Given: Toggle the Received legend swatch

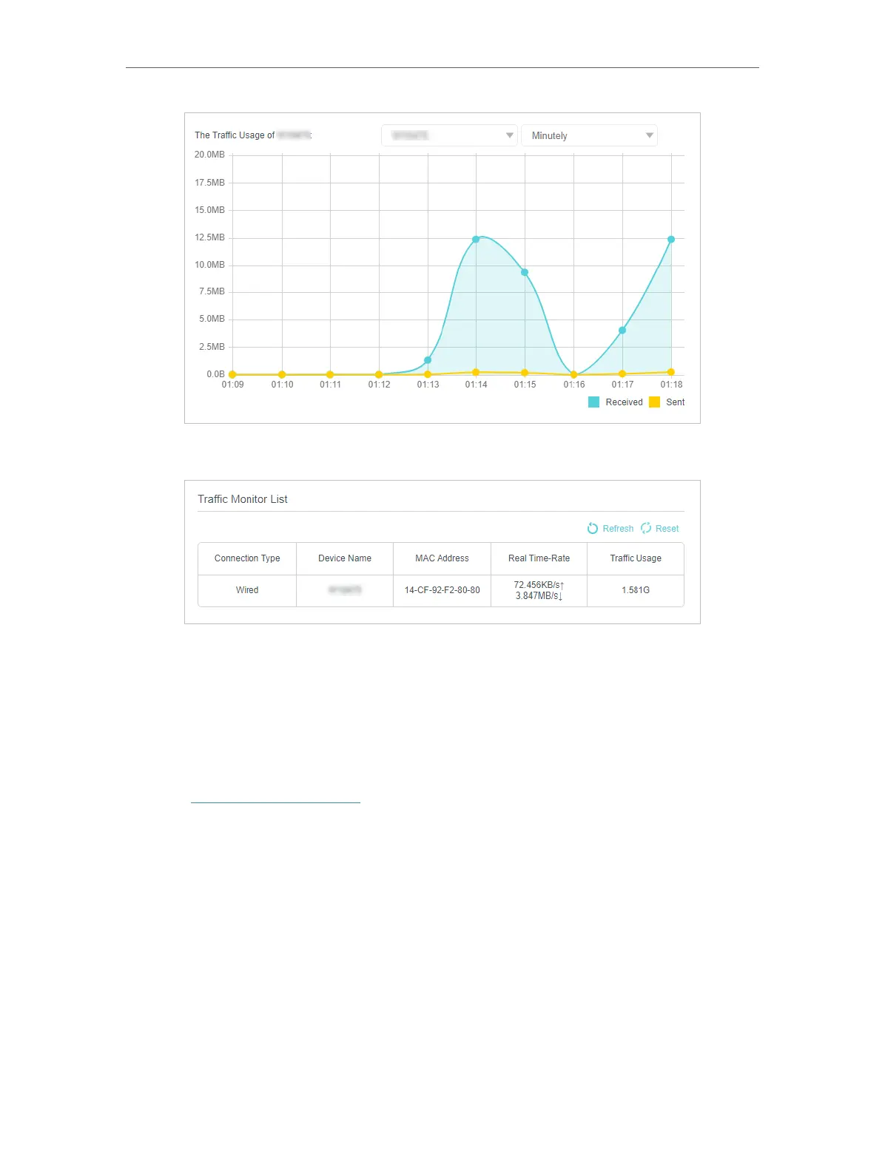Looking at the screenshot, I should pyautogui.click(x=593, y=402).
